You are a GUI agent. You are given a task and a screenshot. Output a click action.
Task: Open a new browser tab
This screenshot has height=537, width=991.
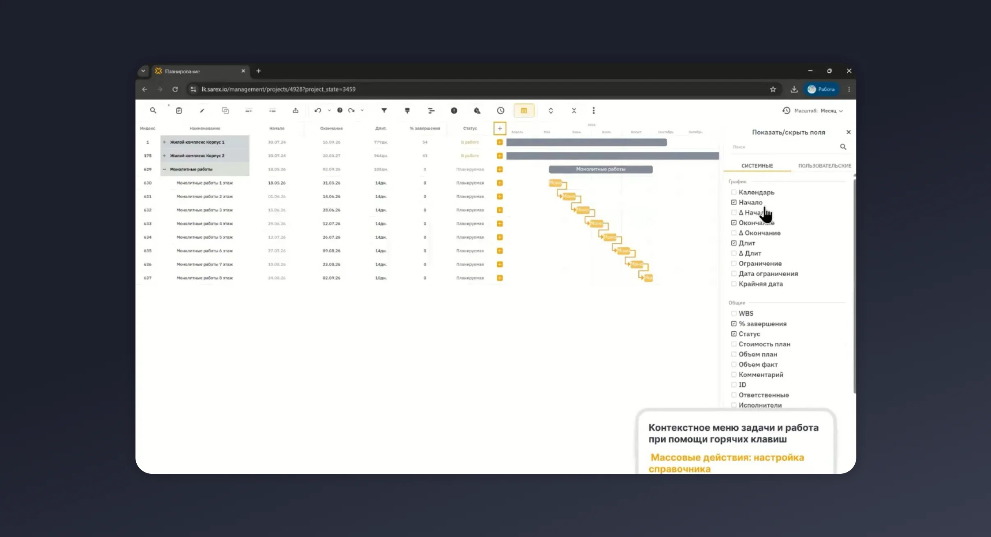tap(259, 71)
